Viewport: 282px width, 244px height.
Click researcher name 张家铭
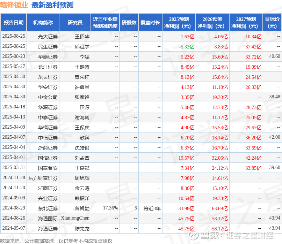pyautogui.click(x=82, y=97)
